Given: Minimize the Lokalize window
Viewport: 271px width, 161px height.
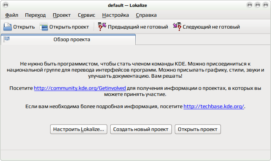Looking at the screenshot, I should [249, 5].
